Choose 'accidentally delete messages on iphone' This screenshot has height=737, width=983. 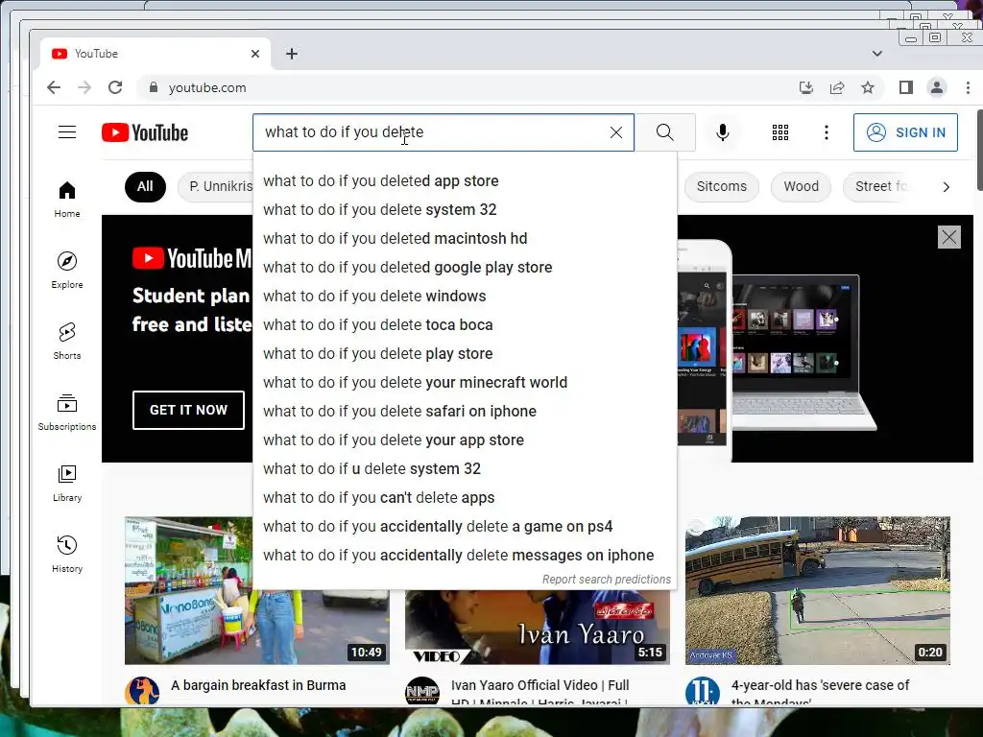[465, 556]
